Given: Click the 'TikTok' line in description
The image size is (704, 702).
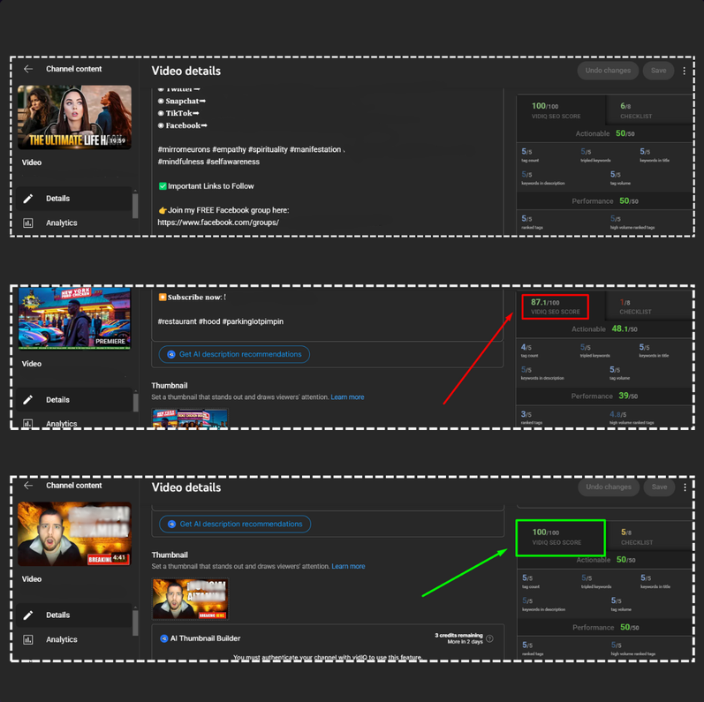Looking at the screenshot, I should (178, 113).
